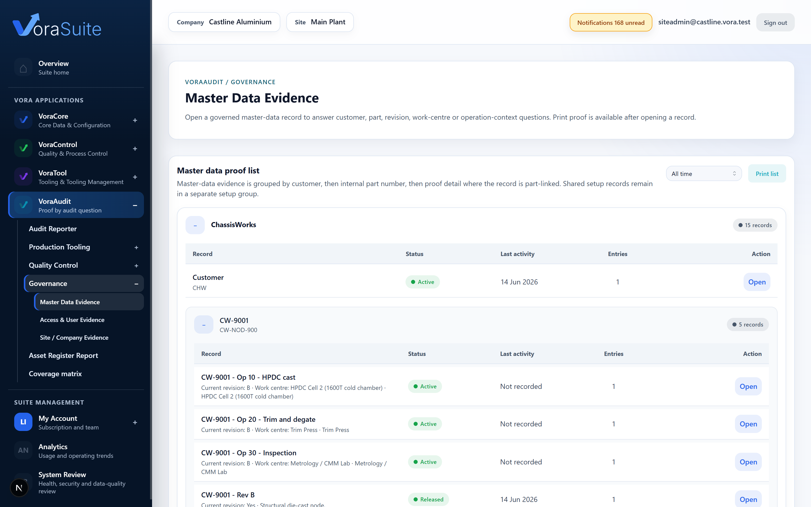Click the Customer row Active status
The image size is (811, 507).
tap(422, 282)
